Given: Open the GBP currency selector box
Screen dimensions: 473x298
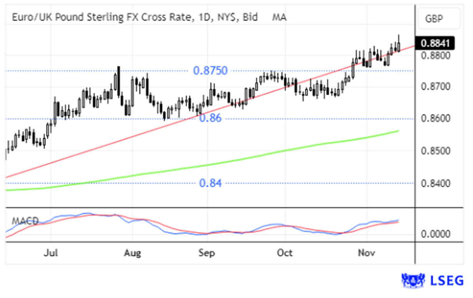Looking at the screenshot, I should (x=439, y=18).
